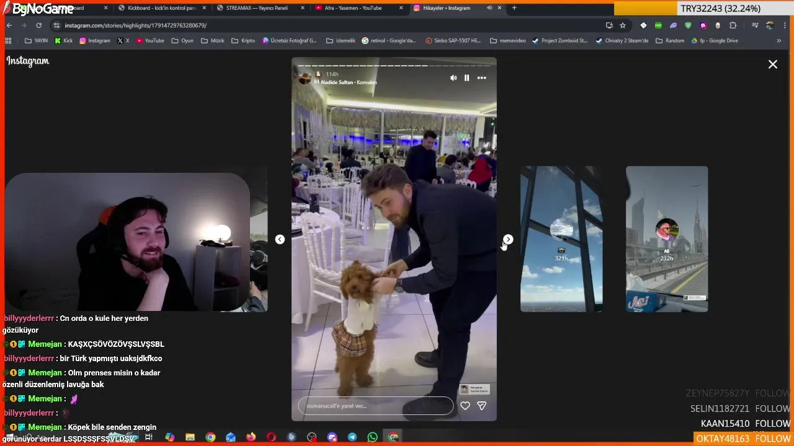The width and height of the screenshot is (794, 446).
Task: Open File Explorer from the taskbar
Action: [190, 437]
